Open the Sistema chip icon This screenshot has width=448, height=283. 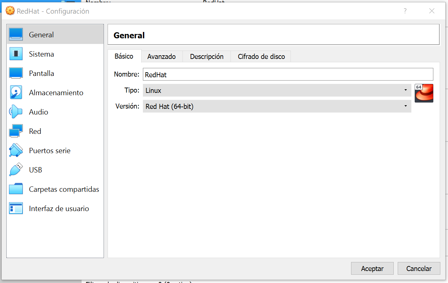click(16, 54)
